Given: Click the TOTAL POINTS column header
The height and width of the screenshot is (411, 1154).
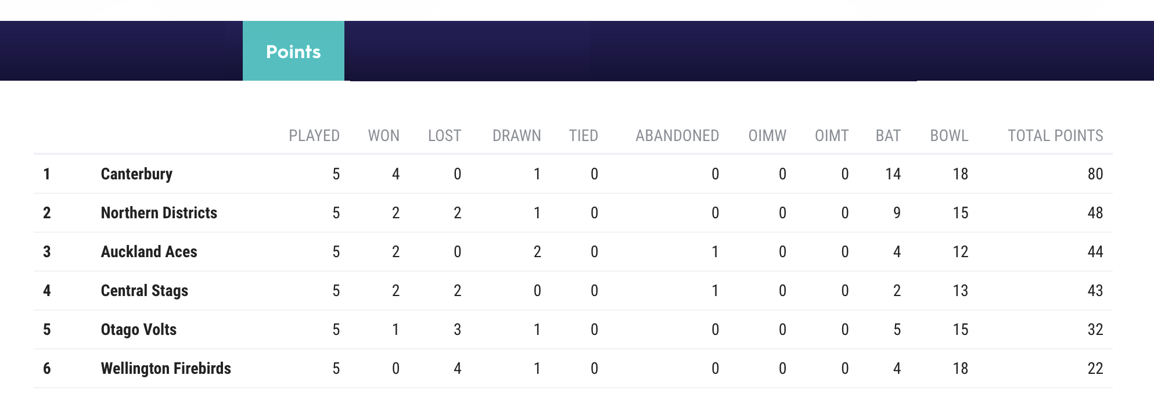Looking at the screenshot, I should pos(1055,136).
